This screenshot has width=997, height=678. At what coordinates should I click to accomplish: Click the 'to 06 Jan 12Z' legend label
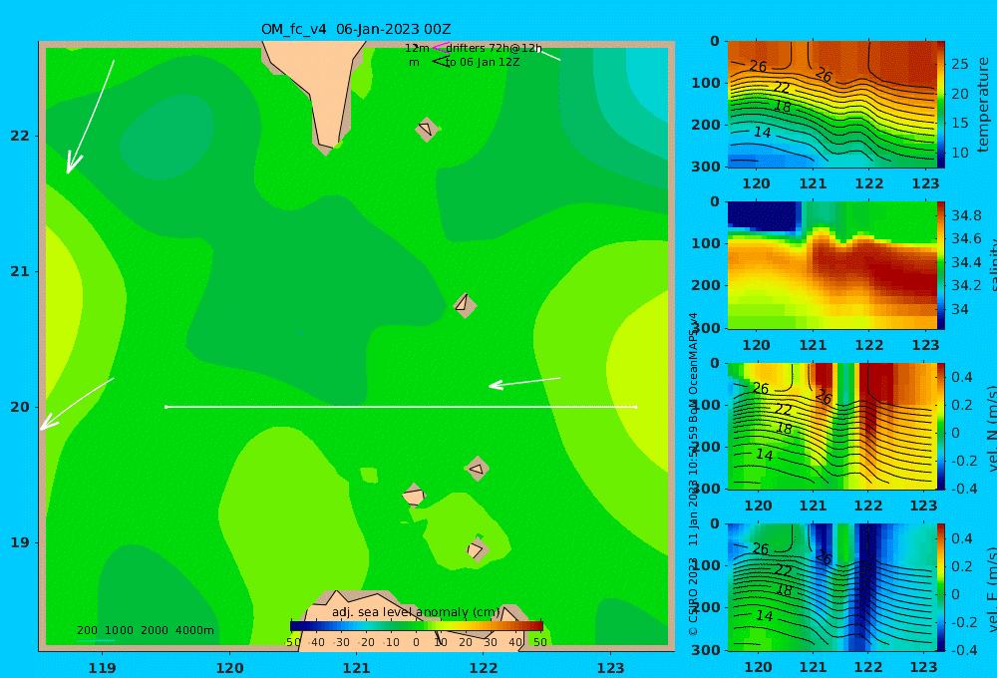coord(482,63)
